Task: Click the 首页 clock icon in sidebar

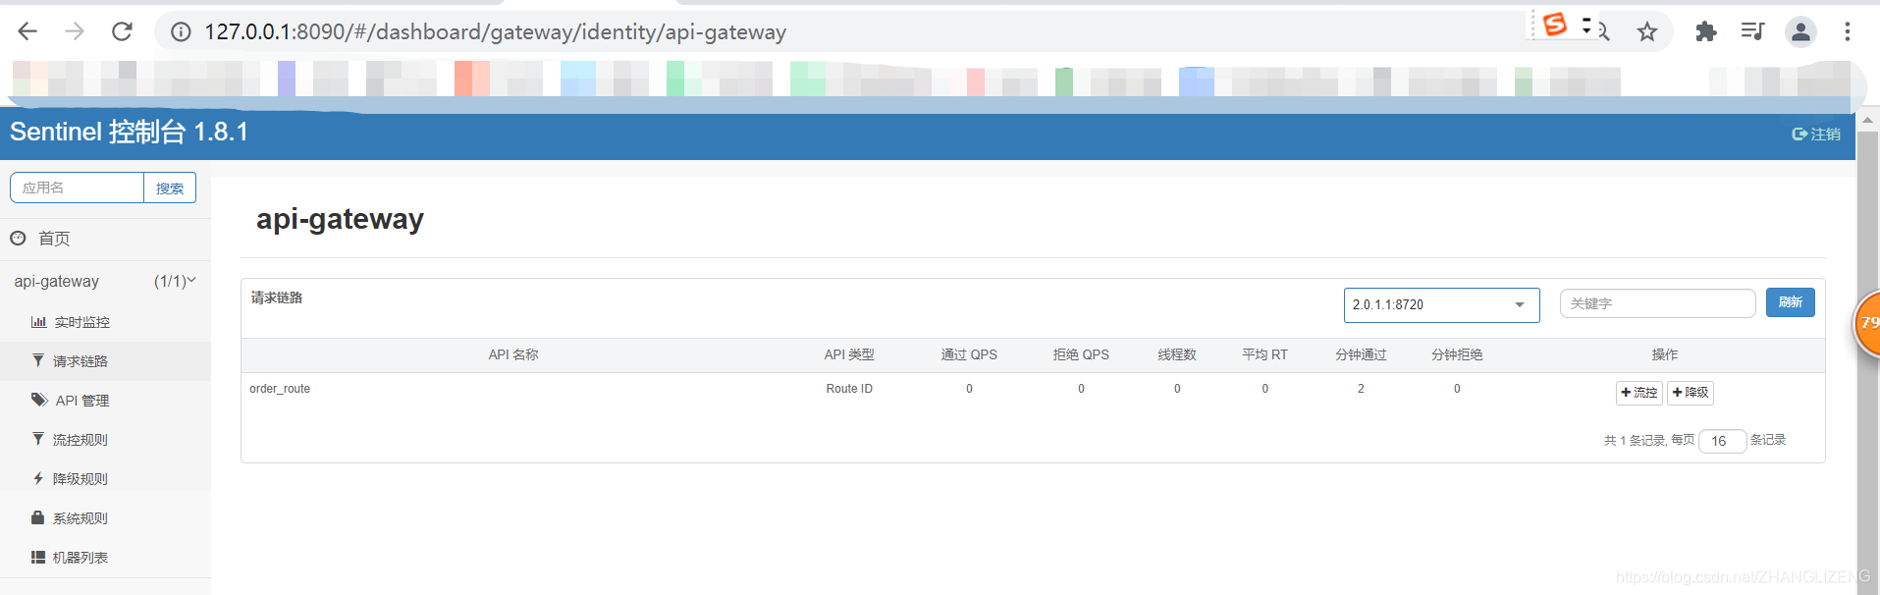Action: click(x=18, y=238)
